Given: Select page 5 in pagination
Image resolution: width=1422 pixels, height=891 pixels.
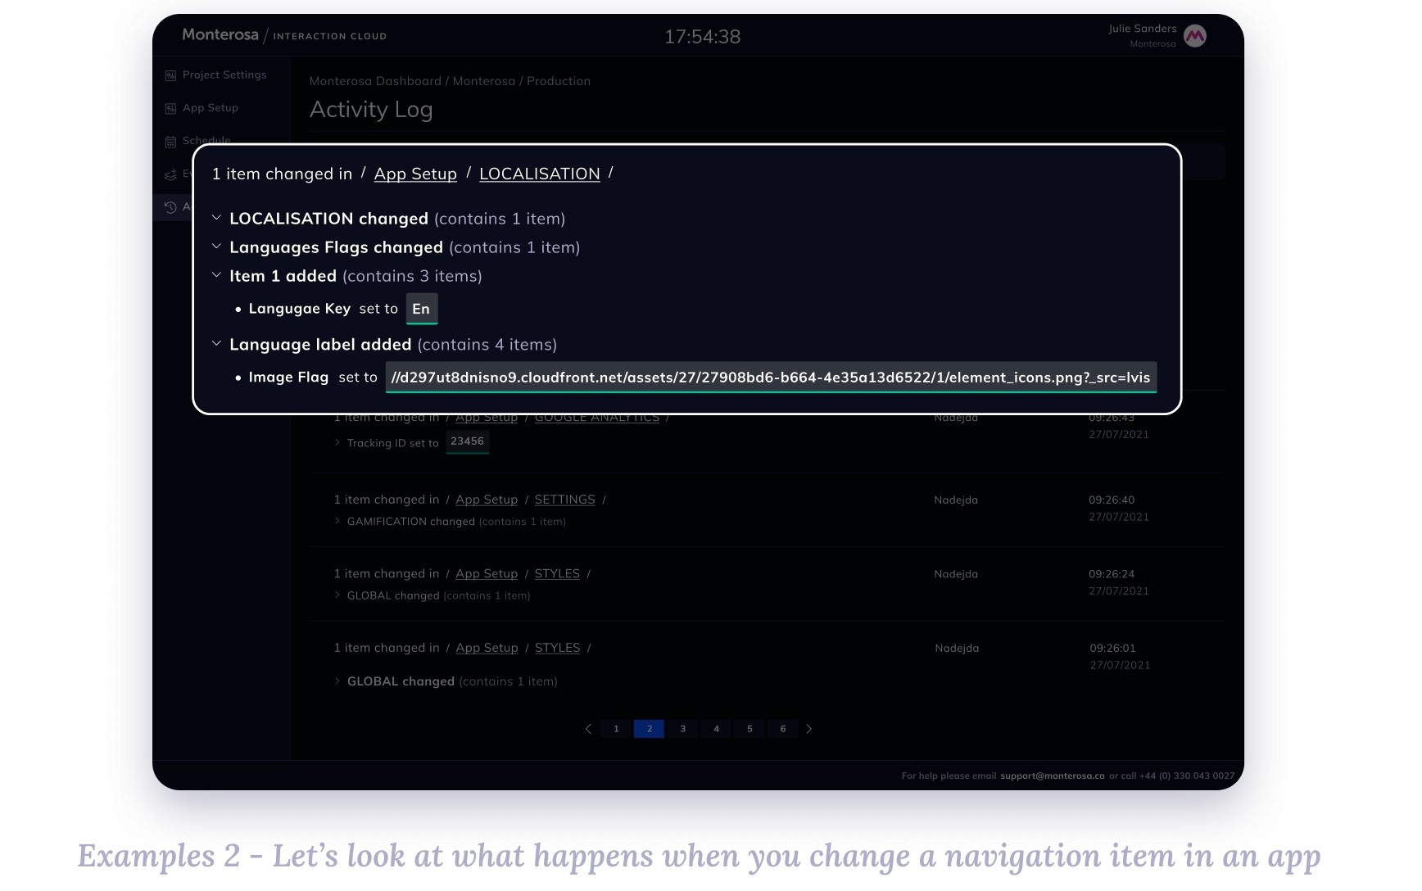Looking at the screenshot, I should click(749, 729).
